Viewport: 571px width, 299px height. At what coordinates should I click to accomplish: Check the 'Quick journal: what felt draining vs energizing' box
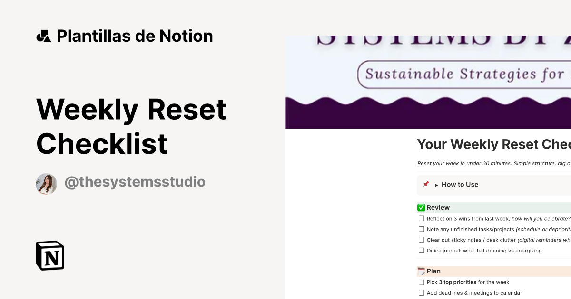[421, 250]
